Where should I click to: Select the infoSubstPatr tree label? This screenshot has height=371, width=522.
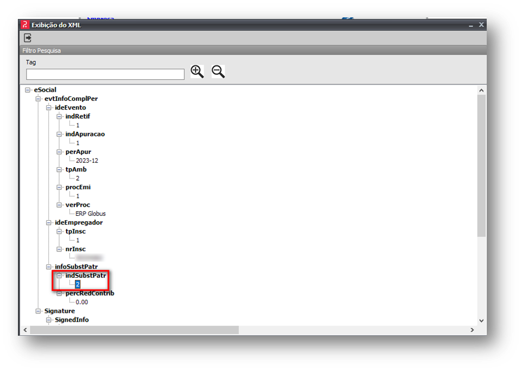click(76, 267)
